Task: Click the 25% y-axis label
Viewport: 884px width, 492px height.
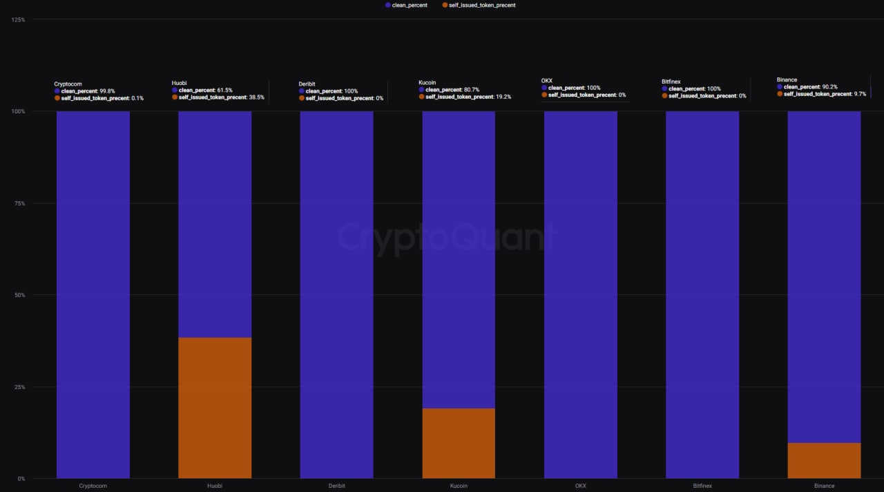Action: (x=20, y=387)
